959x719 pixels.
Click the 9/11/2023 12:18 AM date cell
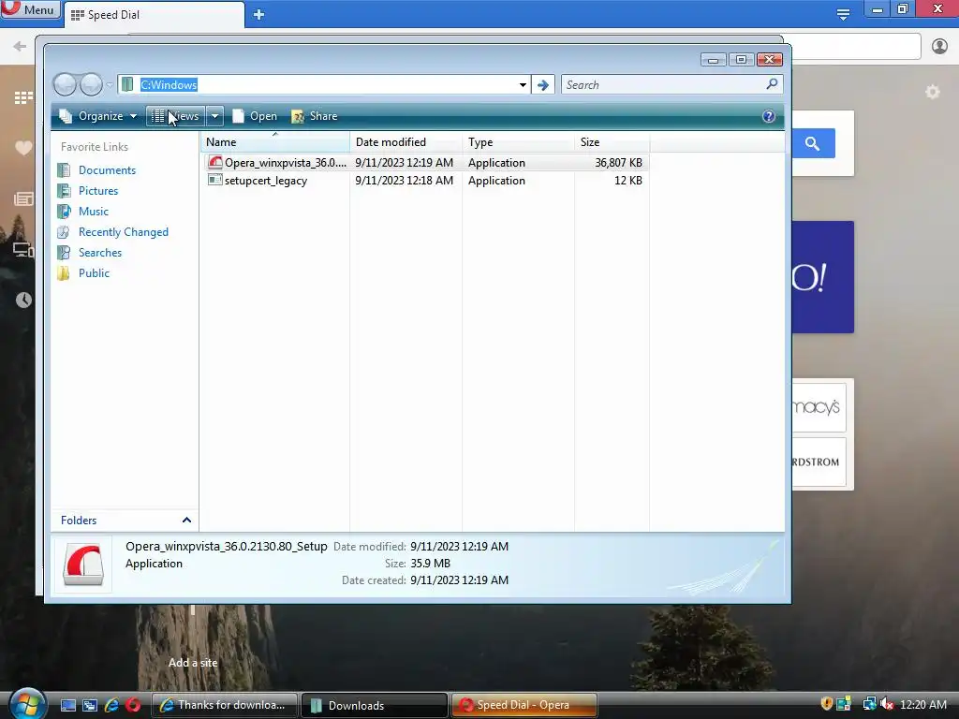tap(404, 181)
